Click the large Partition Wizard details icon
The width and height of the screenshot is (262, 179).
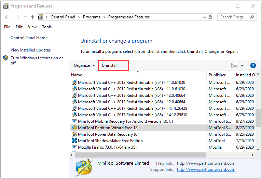tap(84, 168)
